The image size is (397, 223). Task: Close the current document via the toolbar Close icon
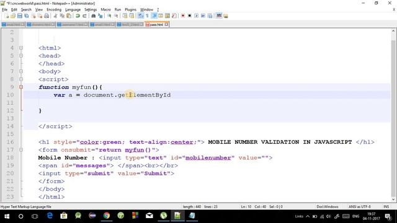[33, 15]
